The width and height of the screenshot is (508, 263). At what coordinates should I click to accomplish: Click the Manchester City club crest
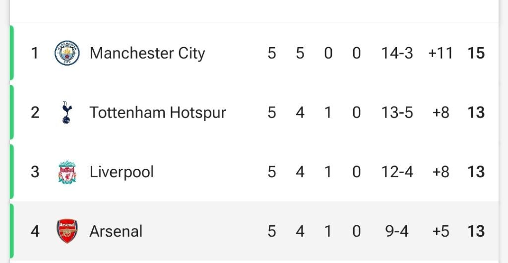[x=67, y=53]
